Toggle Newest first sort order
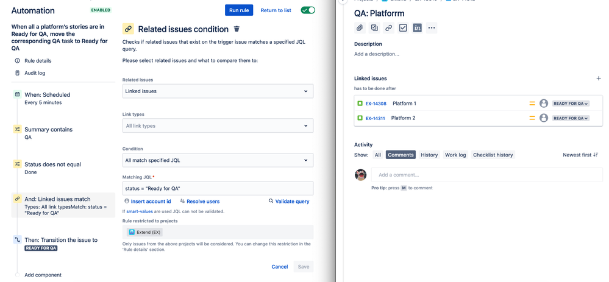Image resolution: width=609 pixels, height=282 pixels. click(580, 155)
